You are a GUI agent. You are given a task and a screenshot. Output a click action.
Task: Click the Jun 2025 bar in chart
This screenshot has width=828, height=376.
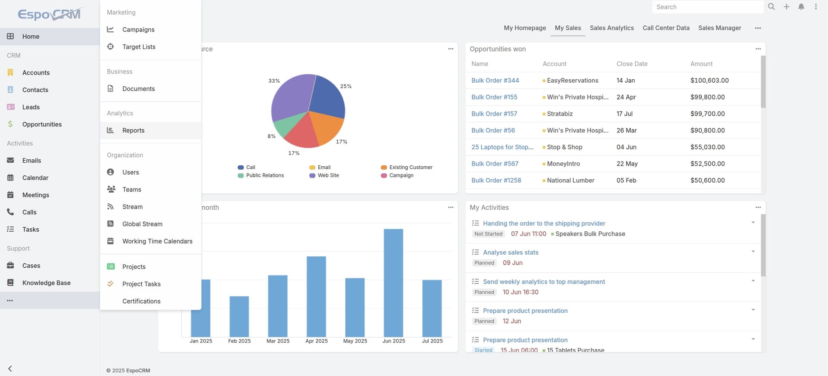(x=393, y=283)
